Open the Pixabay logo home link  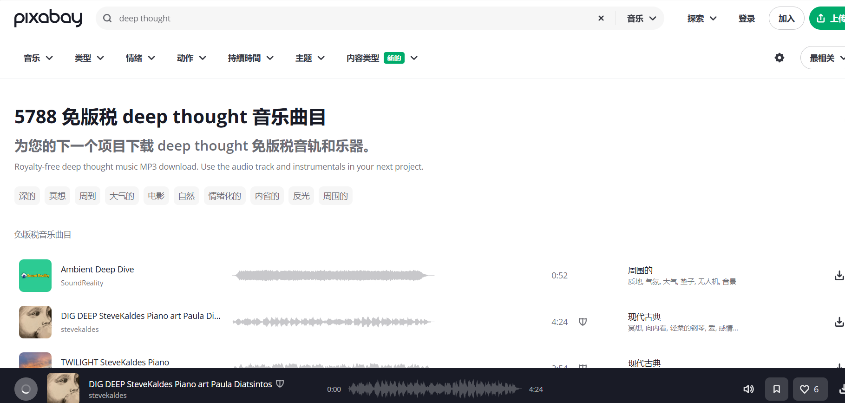(x=48, y=18)
